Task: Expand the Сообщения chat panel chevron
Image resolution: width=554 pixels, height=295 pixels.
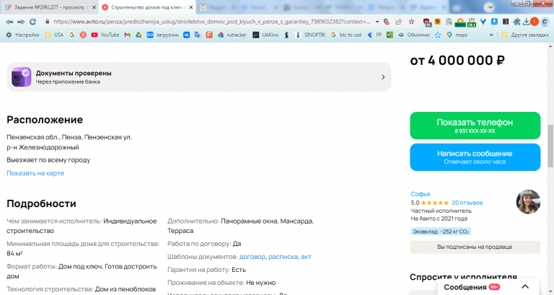Action: (x=525, y=287)
